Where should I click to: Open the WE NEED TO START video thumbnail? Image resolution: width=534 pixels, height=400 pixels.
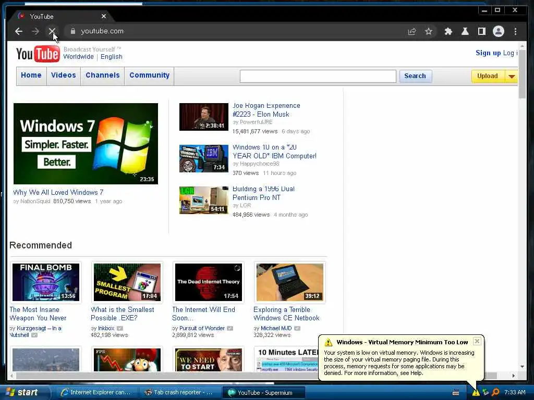[x=209, y=360]
